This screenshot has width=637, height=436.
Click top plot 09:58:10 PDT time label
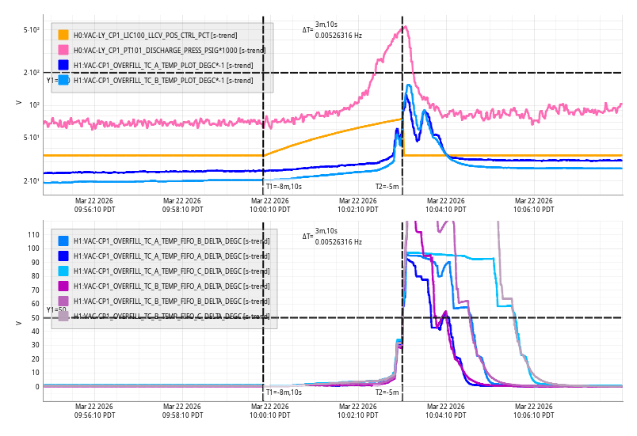click(182, 210)
